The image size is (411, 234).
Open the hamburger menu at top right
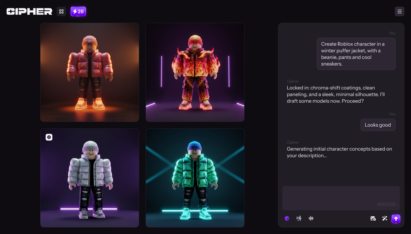399,12
